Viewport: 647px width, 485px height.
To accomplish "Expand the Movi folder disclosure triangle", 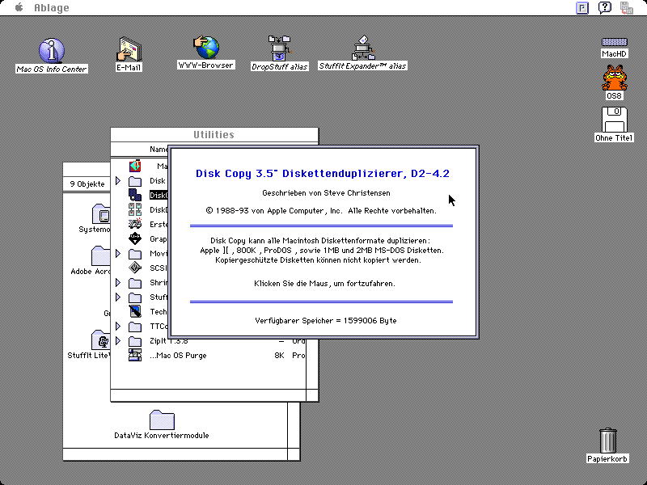I will (x=118, y=253).
